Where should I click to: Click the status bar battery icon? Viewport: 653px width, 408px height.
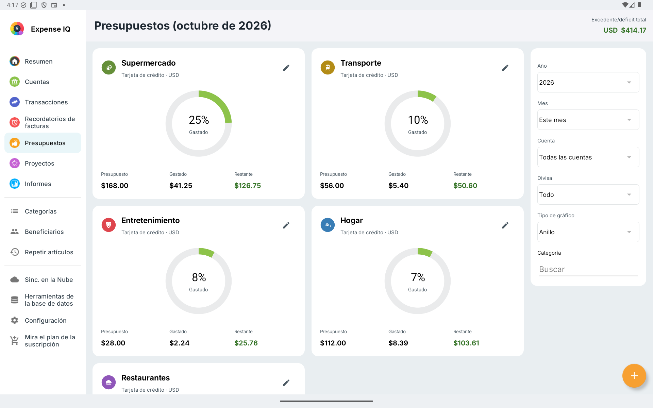point(639,5)
